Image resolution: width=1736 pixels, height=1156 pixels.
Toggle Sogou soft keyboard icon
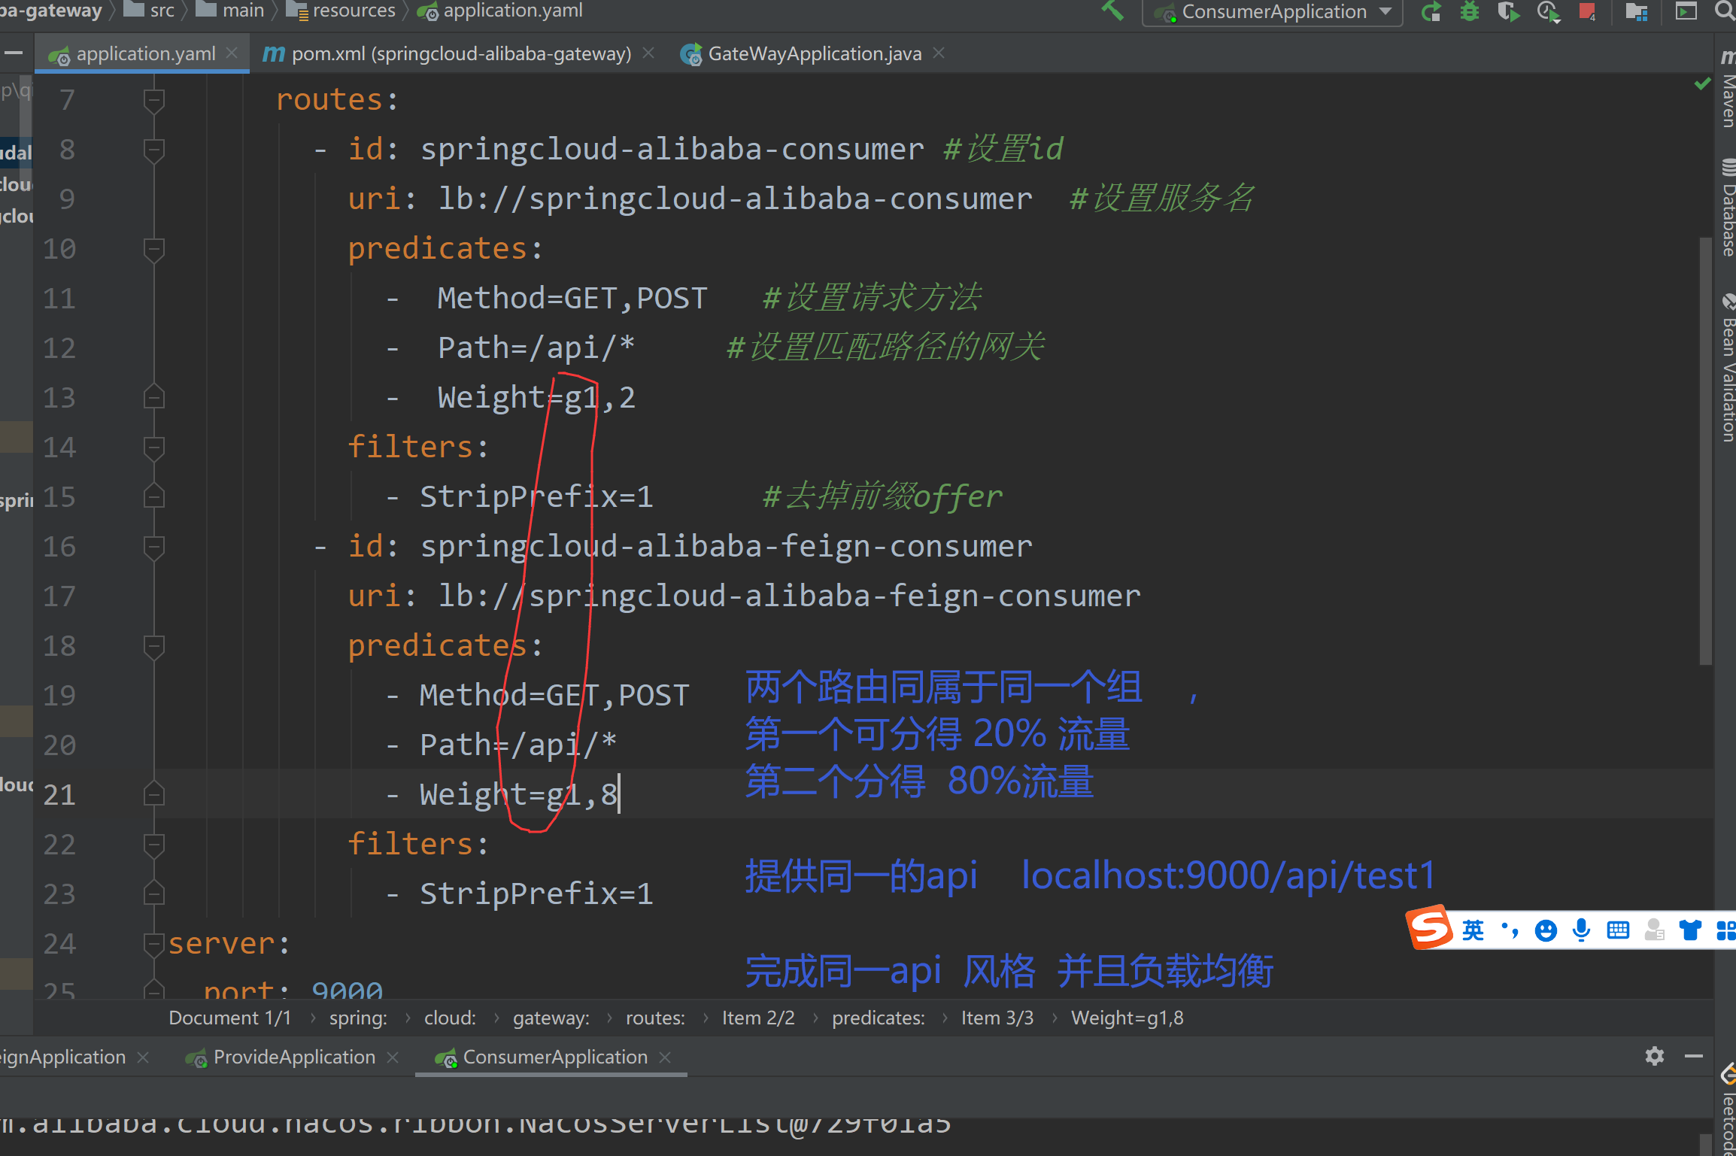click(x=1617, y=930)
